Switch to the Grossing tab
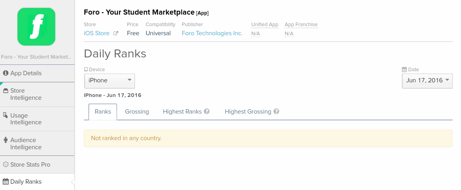 click(137, 112)
